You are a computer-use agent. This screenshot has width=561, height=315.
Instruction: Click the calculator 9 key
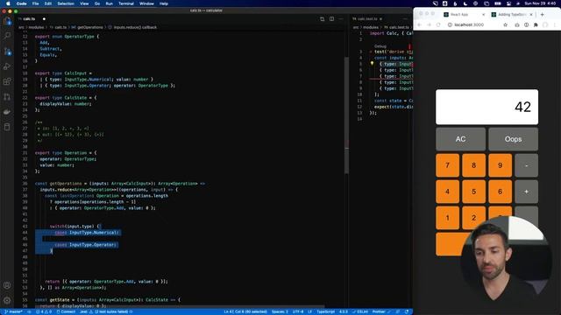501,165
